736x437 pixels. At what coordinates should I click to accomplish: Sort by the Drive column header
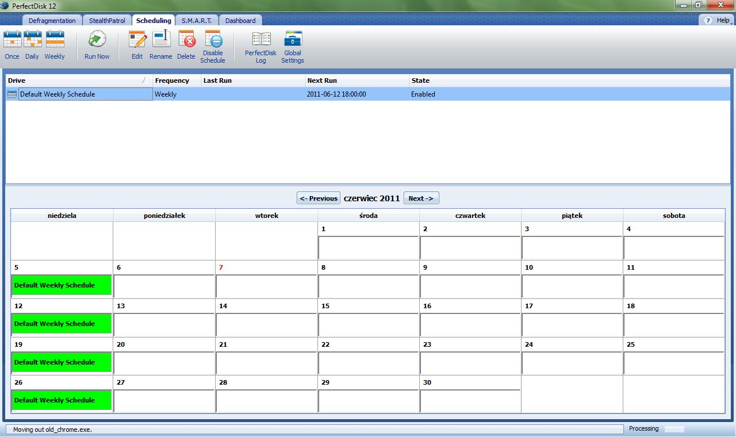pyautogui.click(x=79, y=80)
